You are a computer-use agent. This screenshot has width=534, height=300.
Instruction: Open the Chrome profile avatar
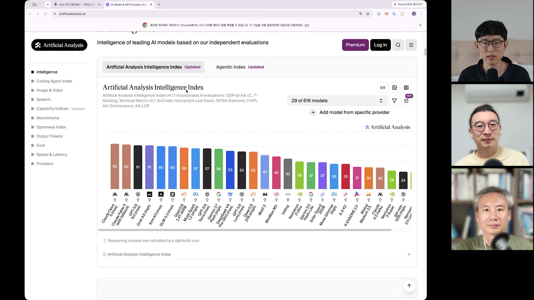click(414, 14)
